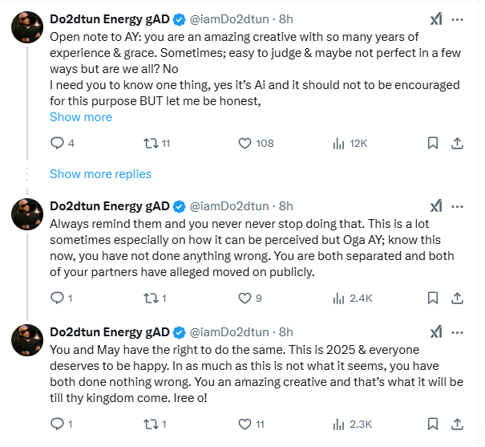Screen dimensions: 485x447
Task: Bookmark the second tweet
Action: (433, 298)
